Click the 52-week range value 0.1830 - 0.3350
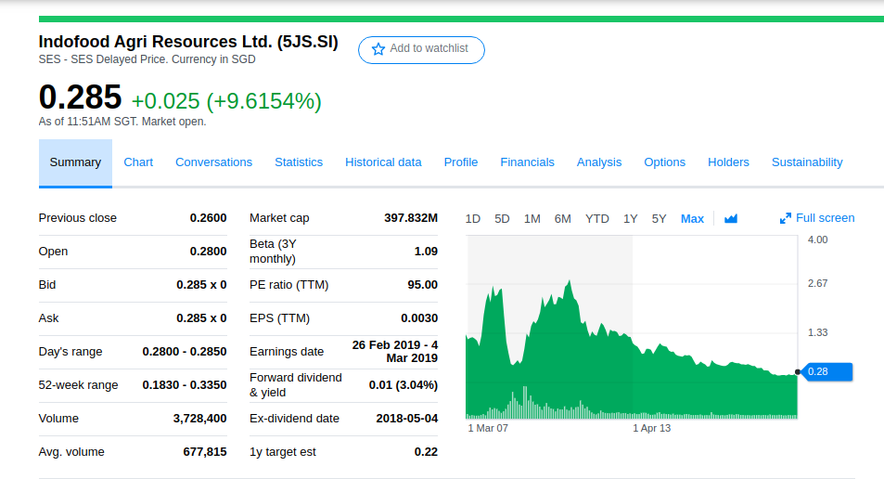The height and width of the screenshot is (479, 884). pos(185,385)
